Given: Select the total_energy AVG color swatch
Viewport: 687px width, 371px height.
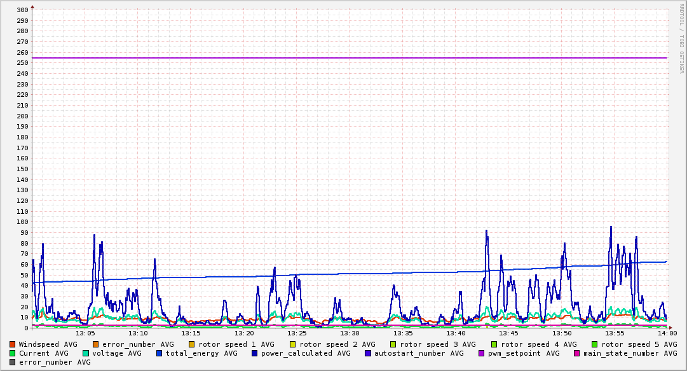Looking at the screenshot, I should 160,353.
